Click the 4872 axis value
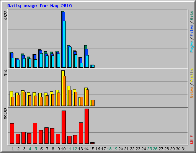The image size is (196, 153). [6, 15]
